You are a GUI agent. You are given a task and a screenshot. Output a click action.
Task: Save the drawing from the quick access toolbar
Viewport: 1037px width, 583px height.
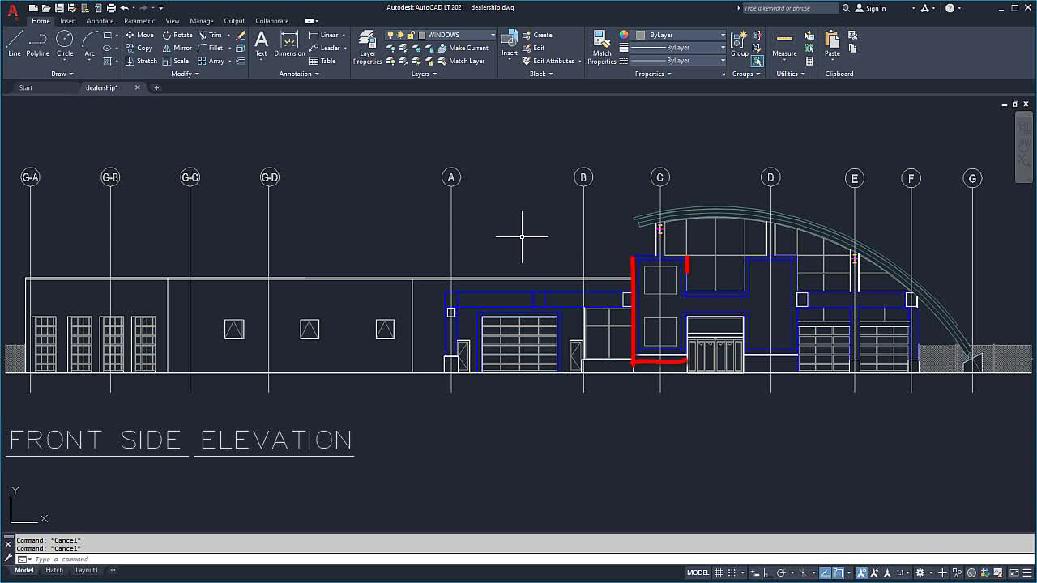(59, 8)
